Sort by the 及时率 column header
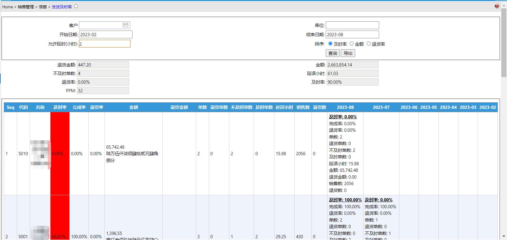The height and width of the screenshot is (240, 507). point(60,107)
